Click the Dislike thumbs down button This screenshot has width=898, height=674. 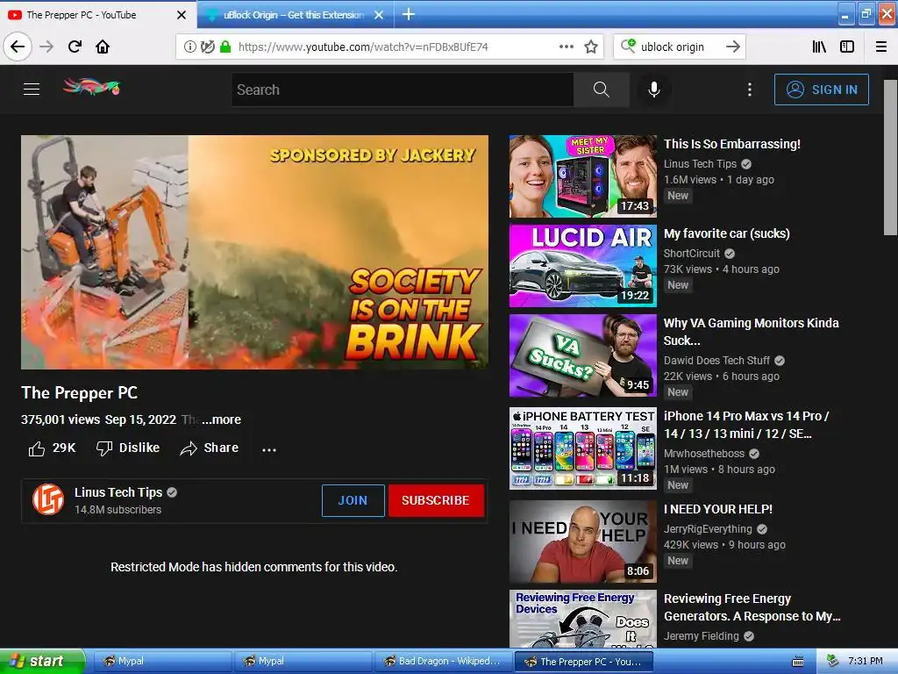[x=128, y=448]
